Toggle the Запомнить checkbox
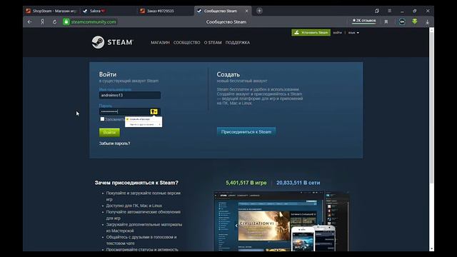The width and height of the screenshot is (457, 257). 102,119
